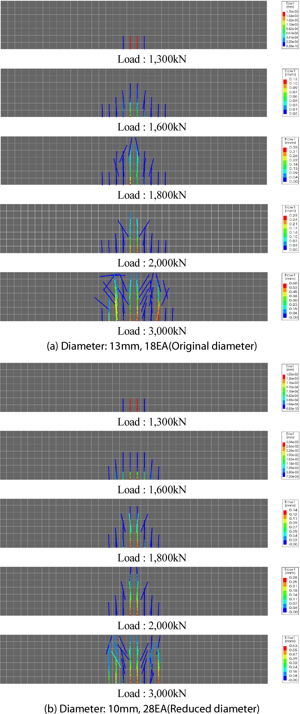Select the Ecw1 legend with maximum 0.35
The height and width of the screenshot is (714, 300).
point(290,161)
